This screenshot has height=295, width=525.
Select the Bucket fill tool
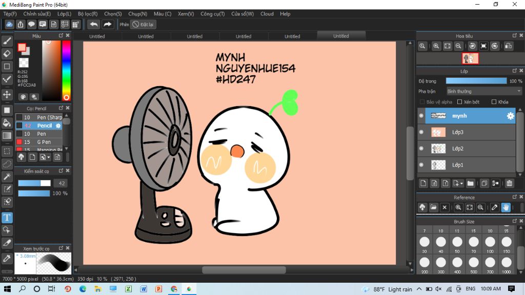[7, 123]
